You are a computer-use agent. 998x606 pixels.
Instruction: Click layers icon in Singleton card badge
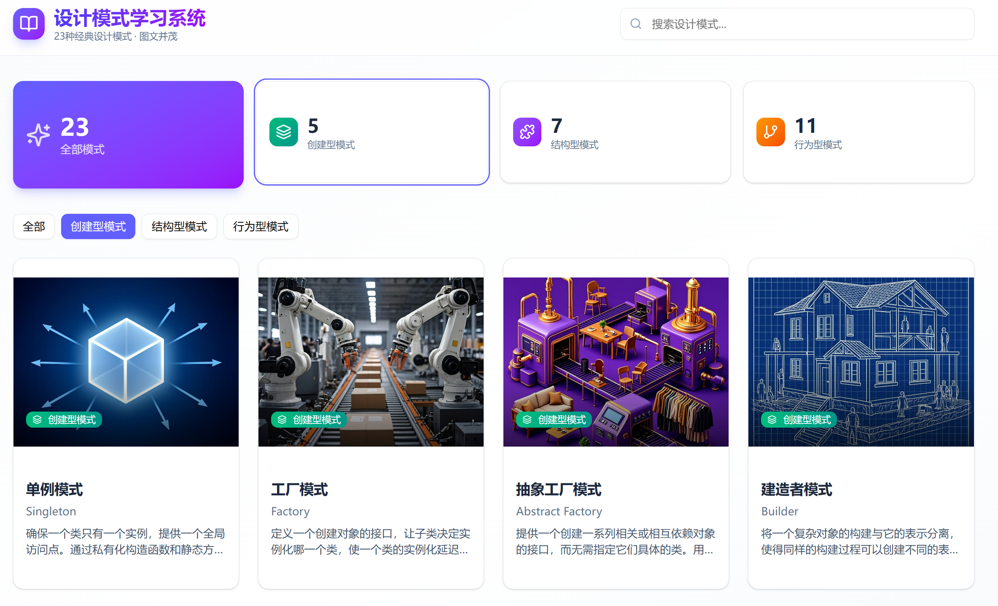coord(37,420)
